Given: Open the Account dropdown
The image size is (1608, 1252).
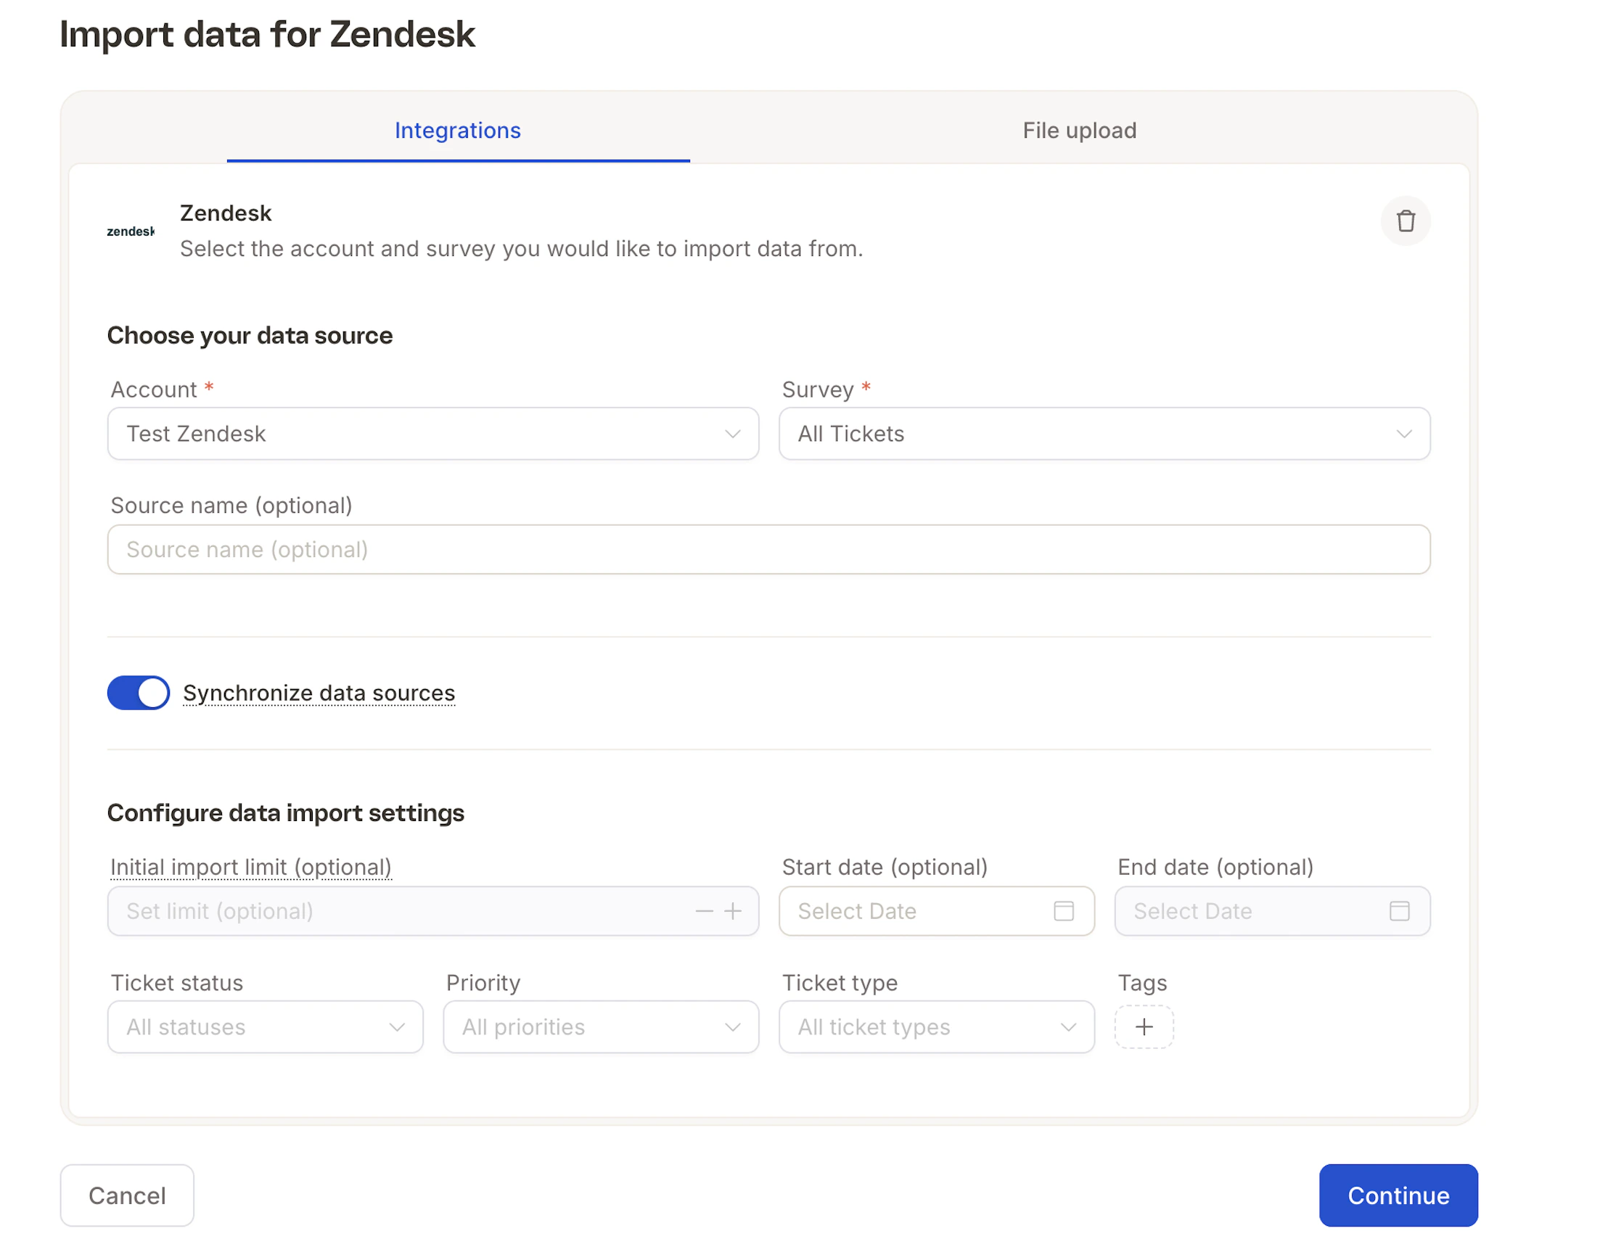Looking at the screenshot, I should 433,434.
